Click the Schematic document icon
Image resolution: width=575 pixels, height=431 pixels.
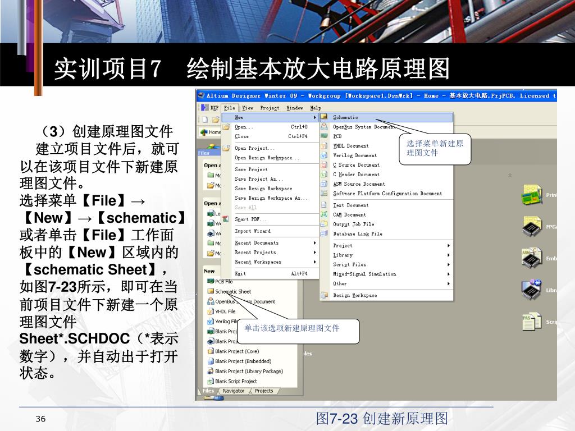click(x=324, y=117)
